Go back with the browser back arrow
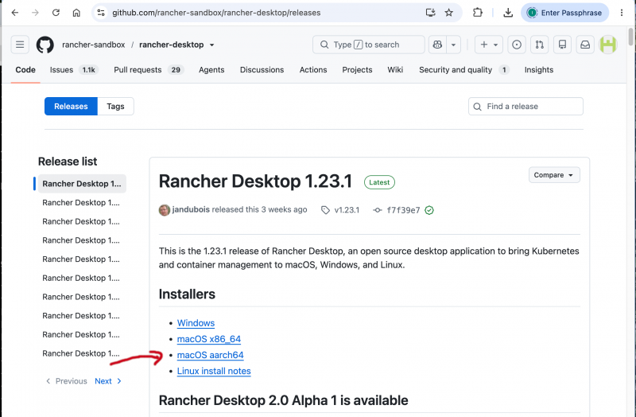The image size is (636, 417). (15, 13)
